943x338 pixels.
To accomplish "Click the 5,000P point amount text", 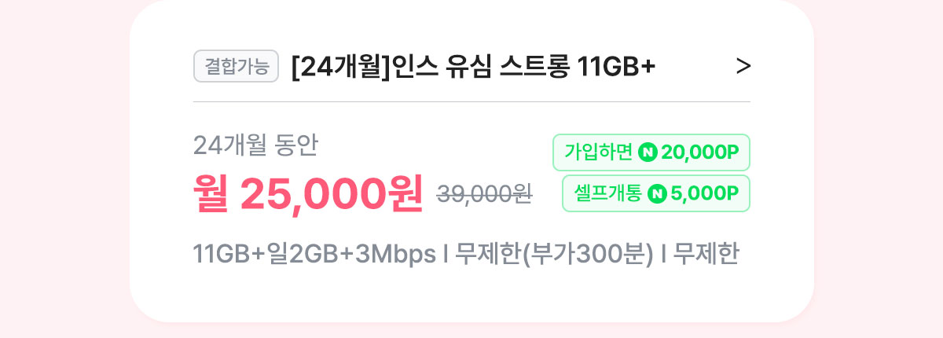I will pos(705,193).
